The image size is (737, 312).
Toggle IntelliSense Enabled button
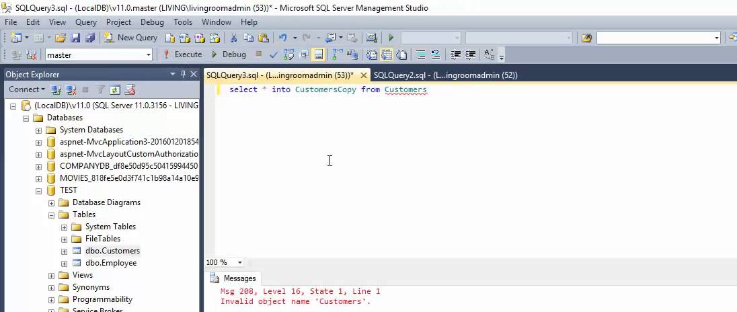coord(318,54)
